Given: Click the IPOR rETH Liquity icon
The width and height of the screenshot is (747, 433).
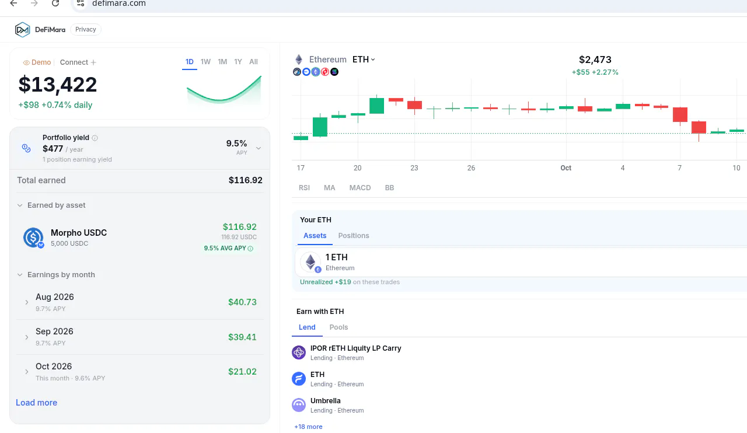Looking at the screenshot, I should (299, 352).
